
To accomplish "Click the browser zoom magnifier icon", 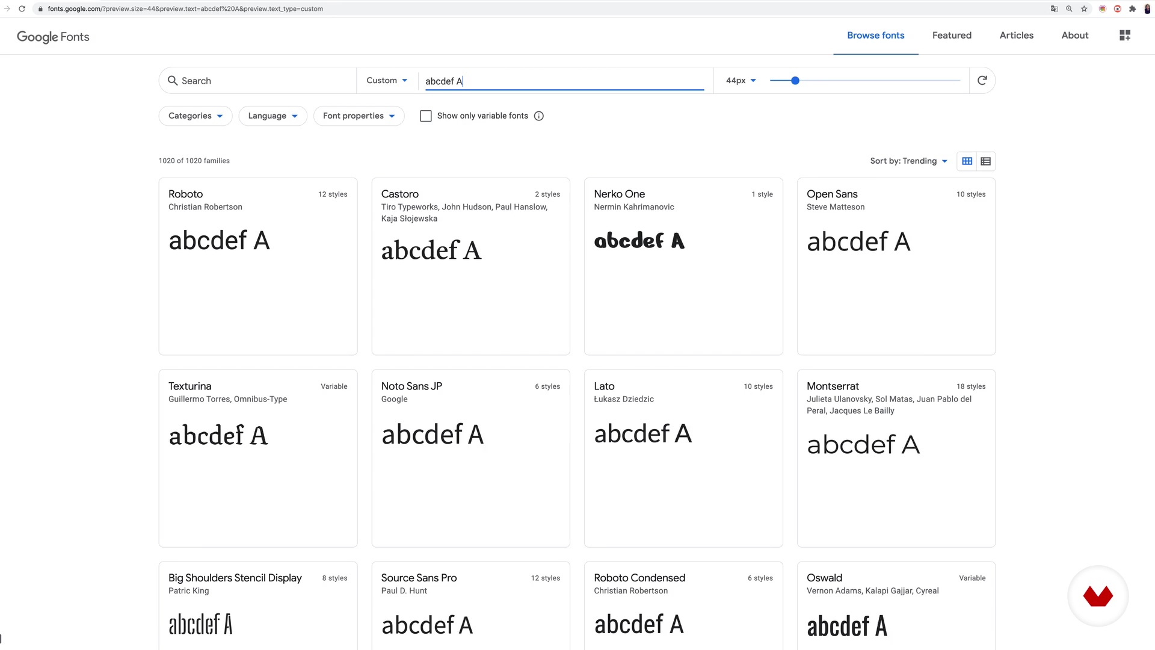I will (x=1069, y=8).
